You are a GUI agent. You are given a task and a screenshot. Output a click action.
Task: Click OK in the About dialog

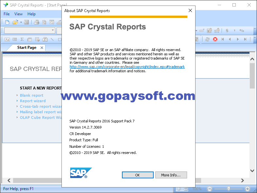pos(138,175)
